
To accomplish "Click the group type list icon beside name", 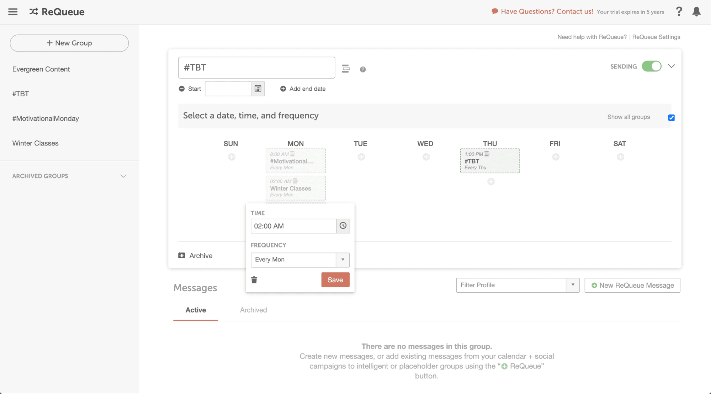I will coord(346,69).
